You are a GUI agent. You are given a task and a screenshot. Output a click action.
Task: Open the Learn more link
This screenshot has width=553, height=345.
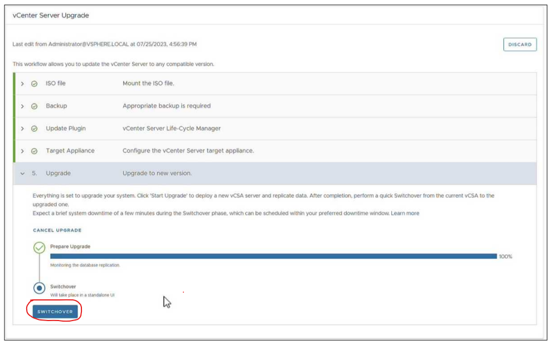tap(405, 213)
